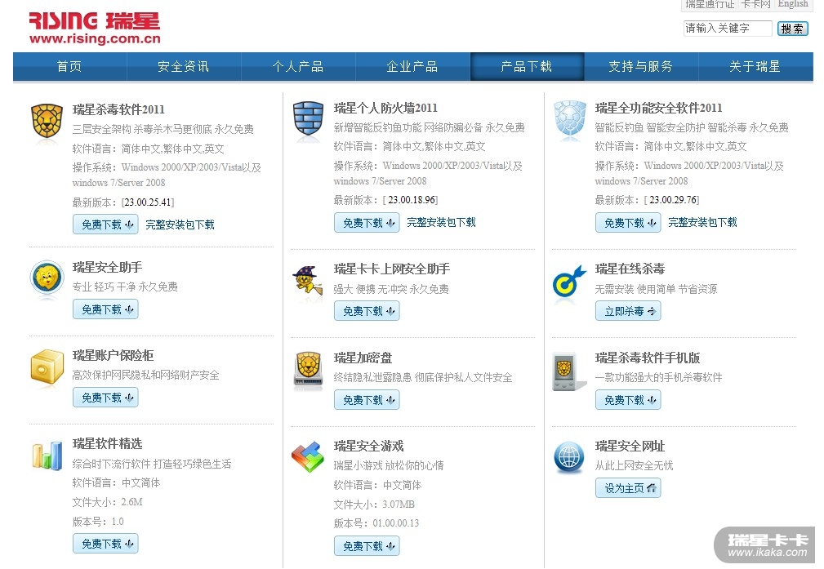Screen dimensions: 824x569
Task: Open the 瑞星通行证 link at top
Action: [x=710, y=4]
